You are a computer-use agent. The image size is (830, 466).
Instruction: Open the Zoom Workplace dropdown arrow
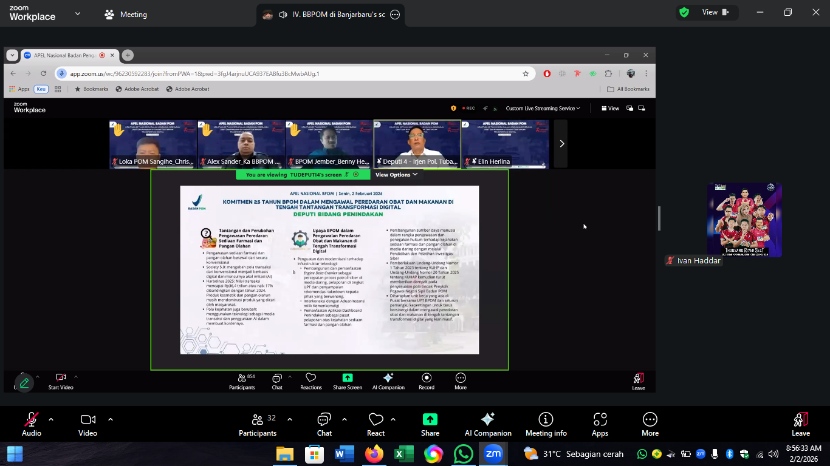[x=77, y=13]
